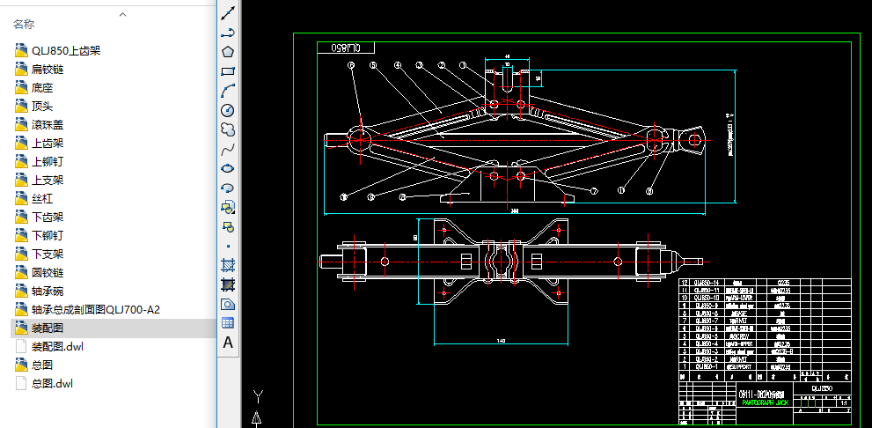Select the file 圆铰链
Image resolution: width=872 pixels, height=428 pixels.
[48, 273]
